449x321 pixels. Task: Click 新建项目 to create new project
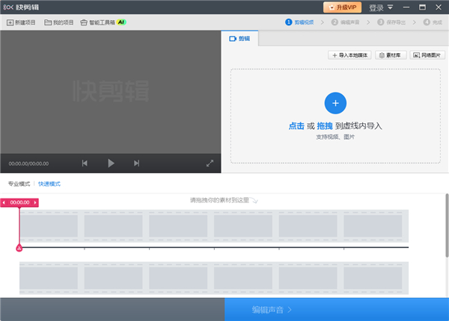[x=21, y=23]
